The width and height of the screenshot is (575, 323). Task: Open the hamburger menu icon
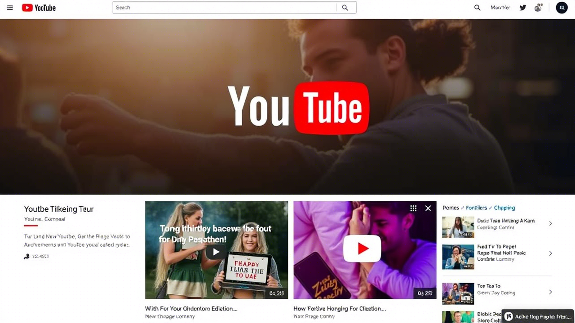tap(10, 8)
